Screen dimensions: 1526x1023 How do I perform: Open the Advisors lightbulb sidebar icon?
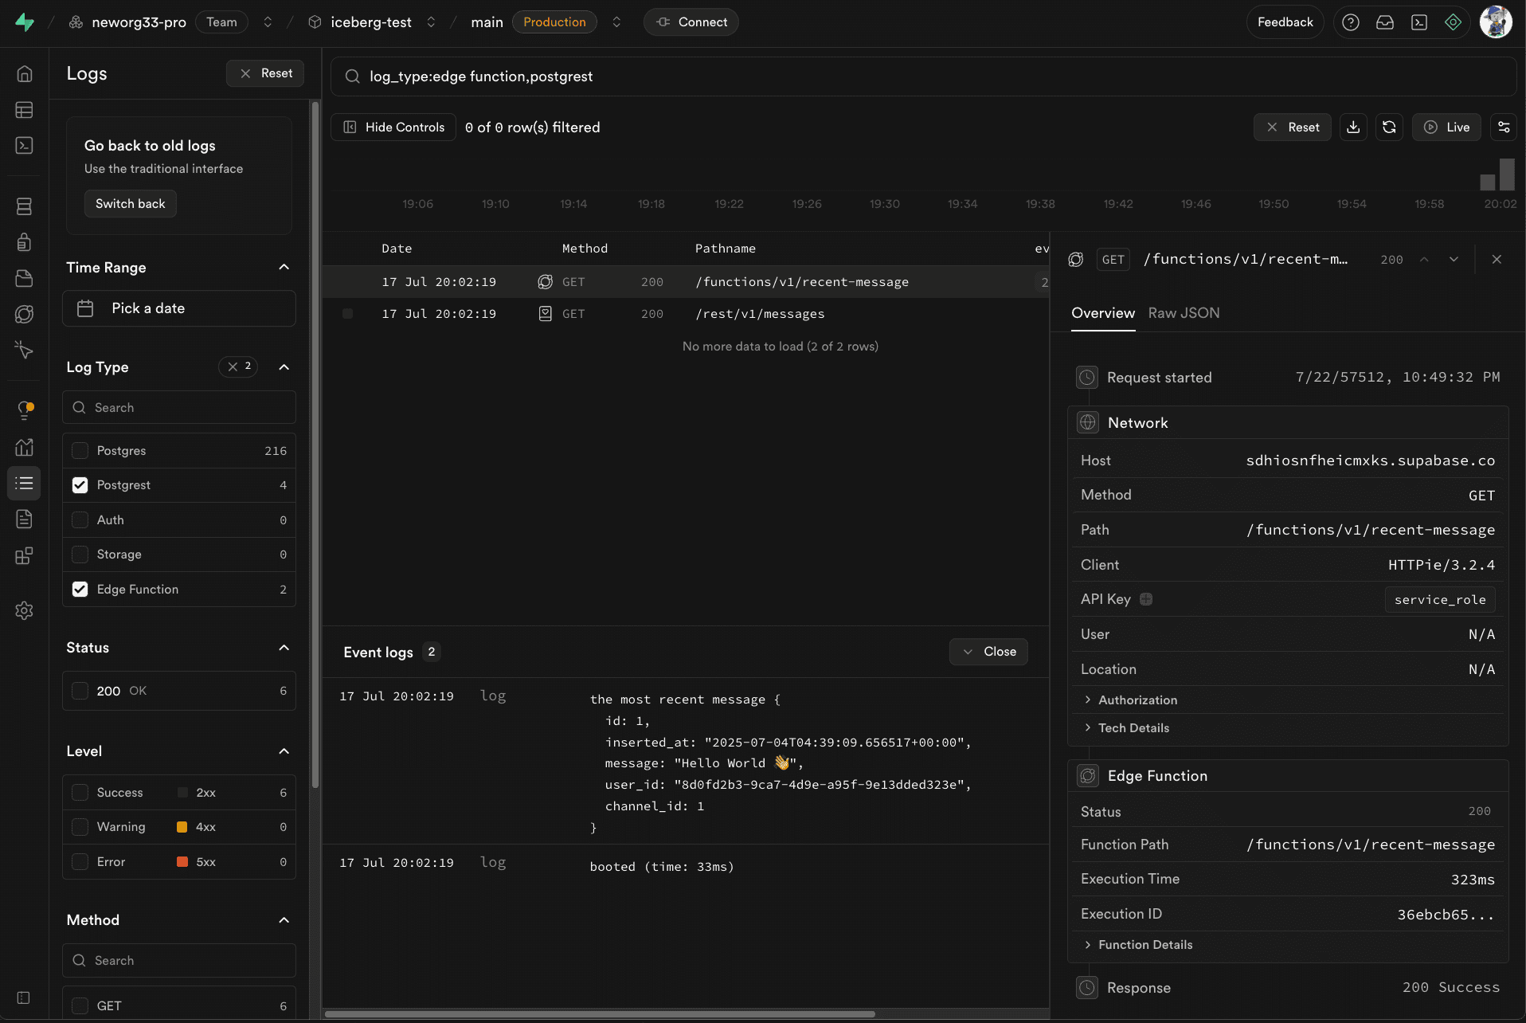coord(24,410)
